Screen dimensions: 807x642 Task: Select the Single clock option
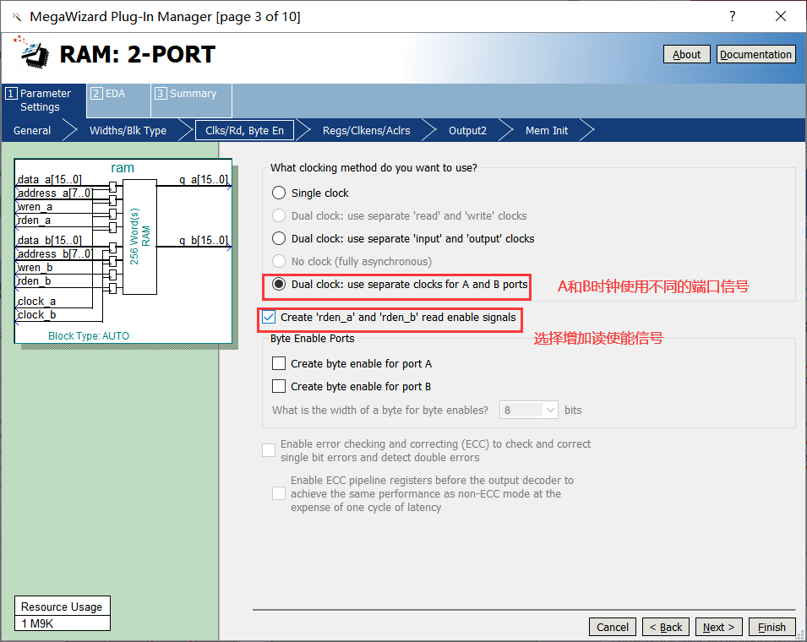point(278,193)
